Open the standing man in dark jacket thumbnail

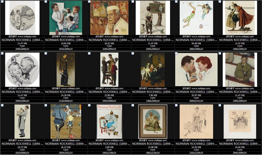66,70
